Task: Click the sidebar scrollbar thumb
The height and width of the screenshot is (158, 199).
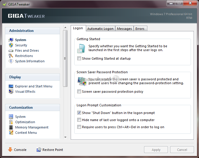Action: click(x=65, y=58)
